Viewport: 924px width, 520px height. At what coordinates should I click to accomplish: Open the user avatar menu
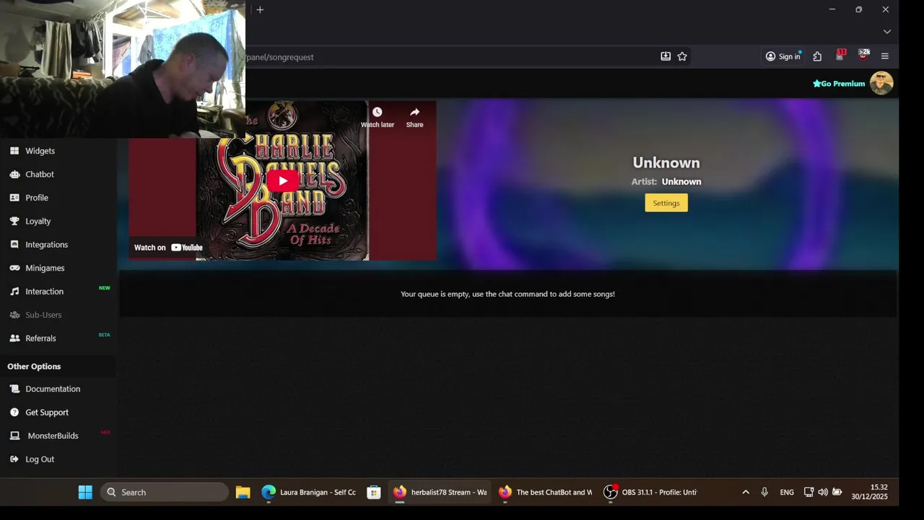point(881,83)
